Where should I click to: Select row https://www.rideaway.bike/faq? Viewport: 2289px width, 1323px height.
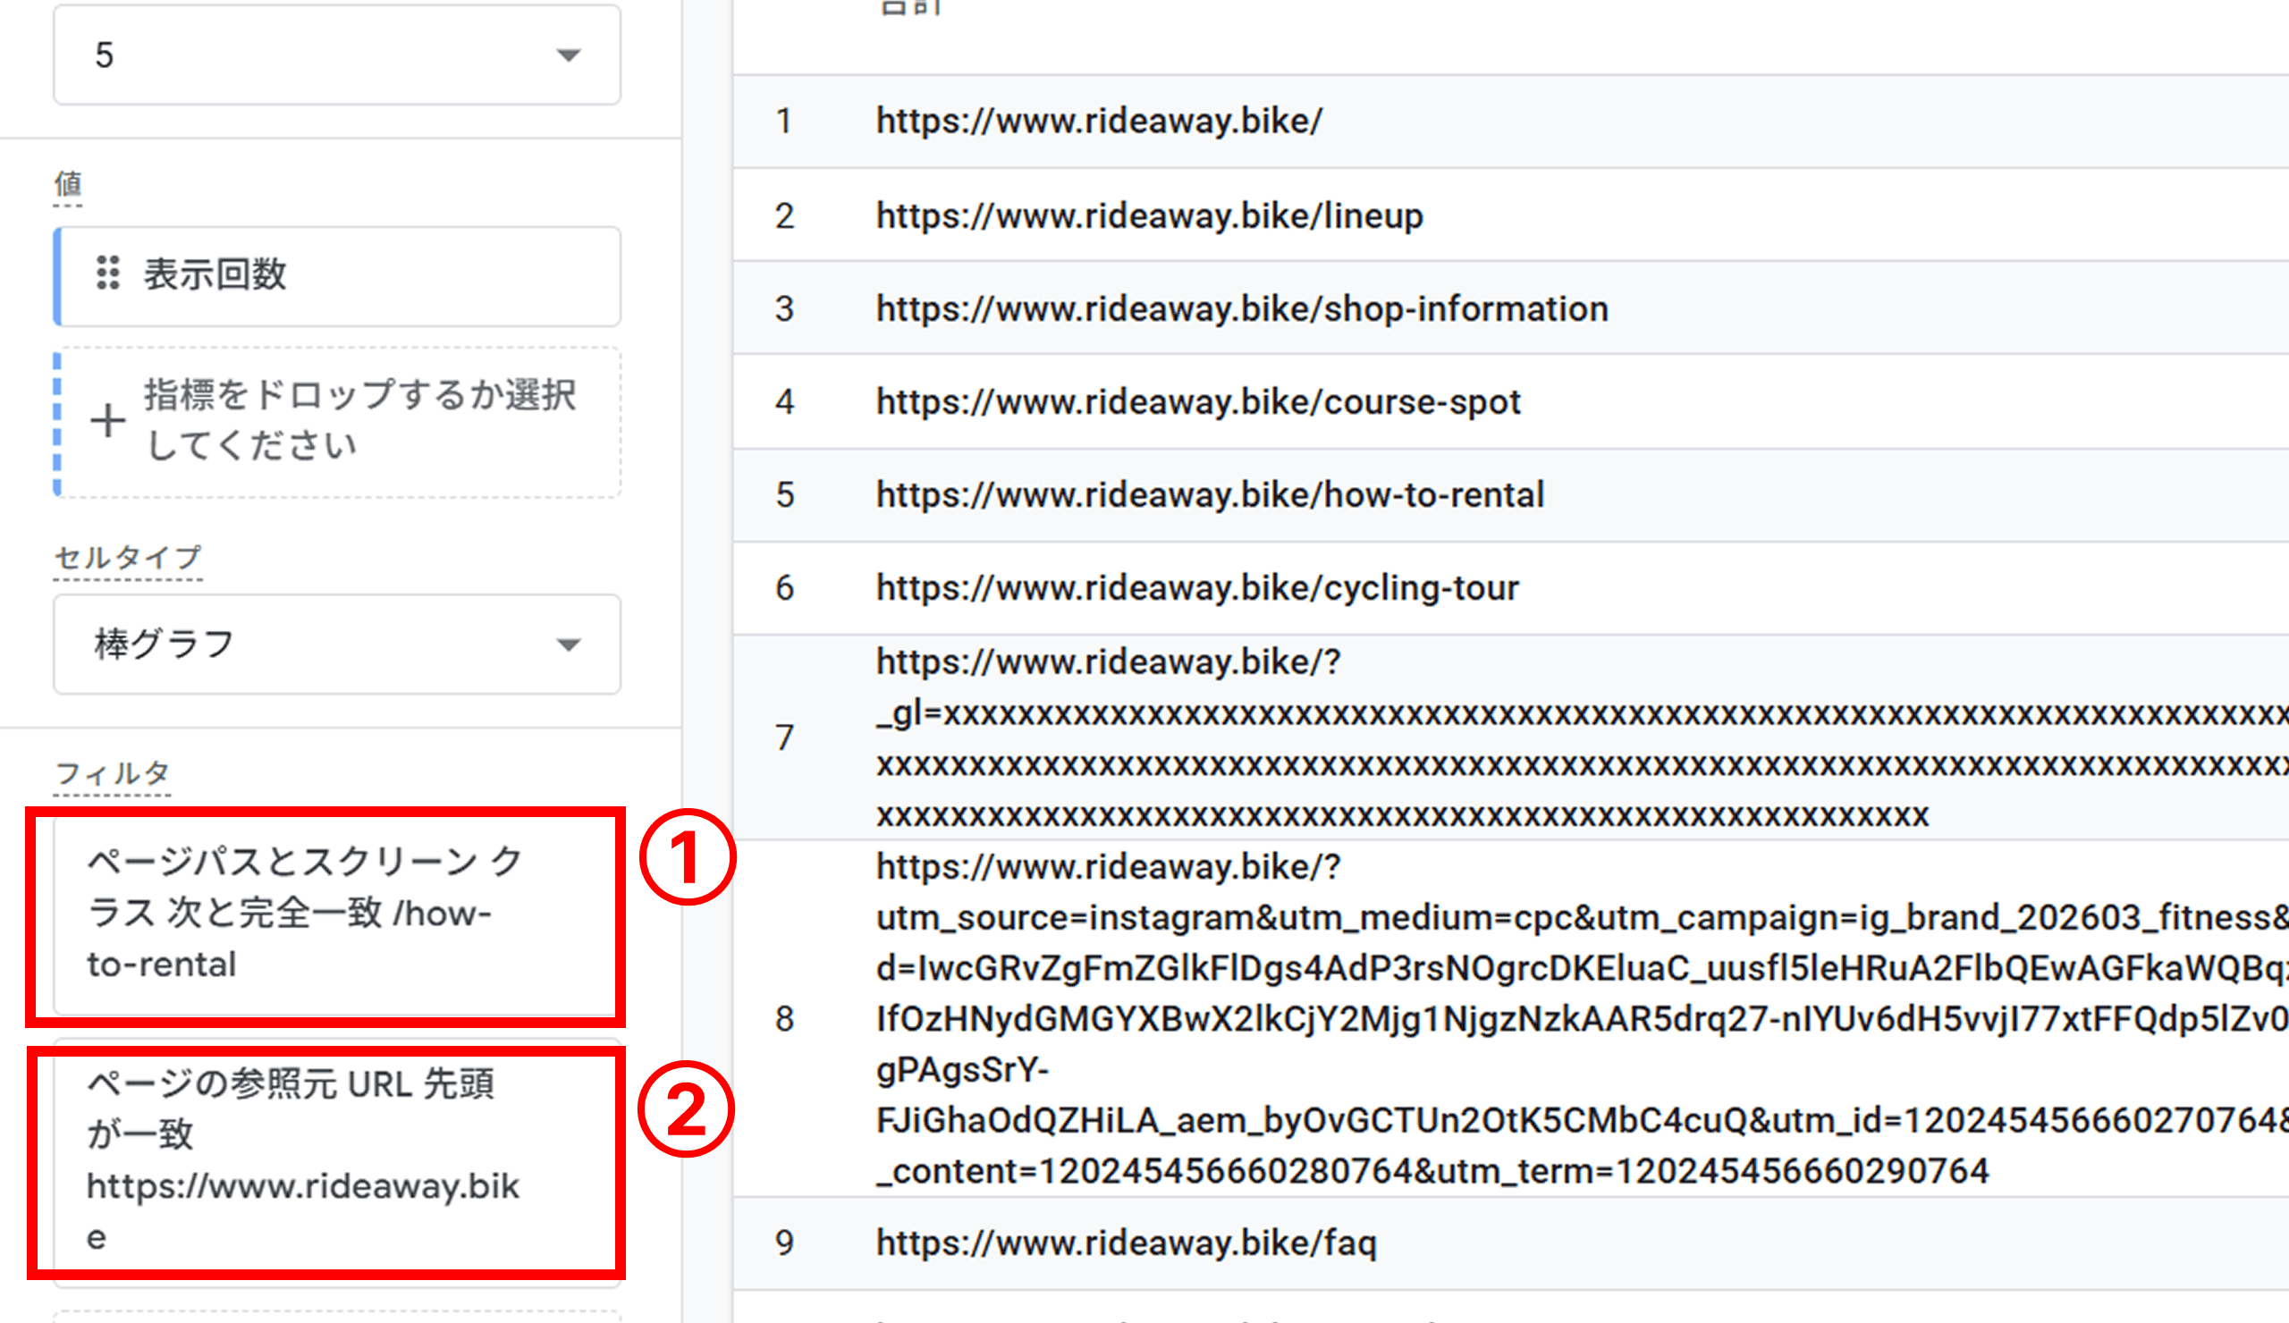click(x=1511, y=1243)
